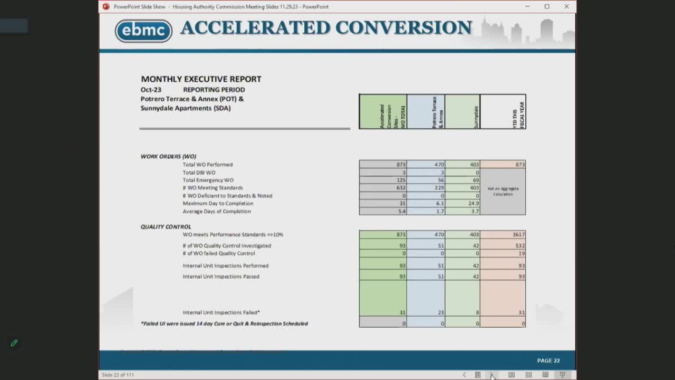Open the slide show menu icon in the status bar
Screen dimensions: 675x380
coord(478,375)
